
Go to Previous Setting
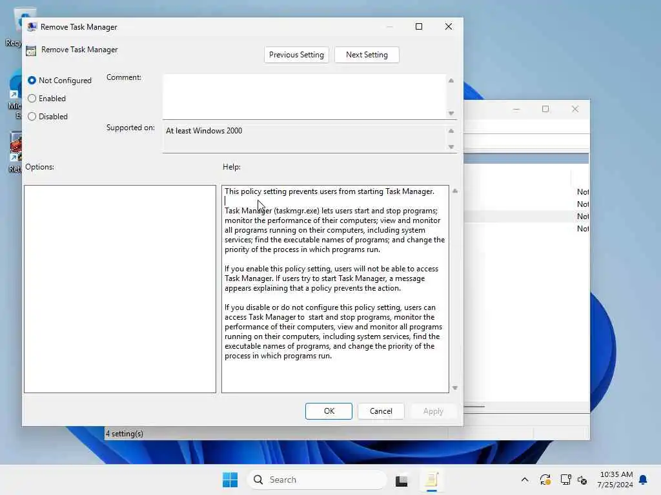click(296, 55)
